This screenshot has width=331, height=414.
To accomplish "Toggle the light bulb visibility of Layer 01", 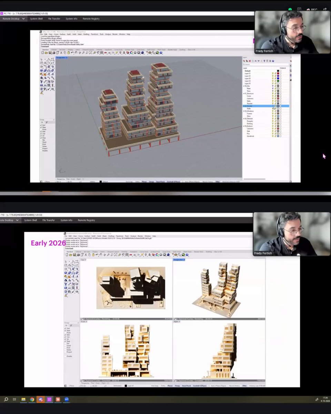I will point(273,73).
